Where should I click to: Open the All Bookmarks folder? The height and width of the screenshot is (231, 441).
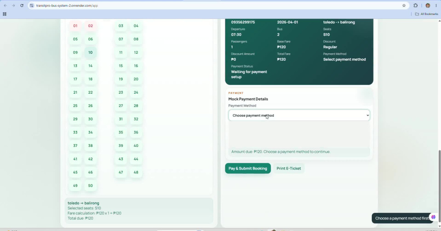[426, 14]
